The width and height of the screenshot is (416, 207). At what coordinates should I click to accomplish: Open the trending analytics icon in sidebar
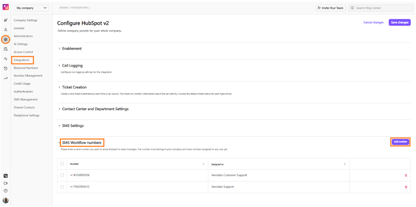[x=6, y=78]
